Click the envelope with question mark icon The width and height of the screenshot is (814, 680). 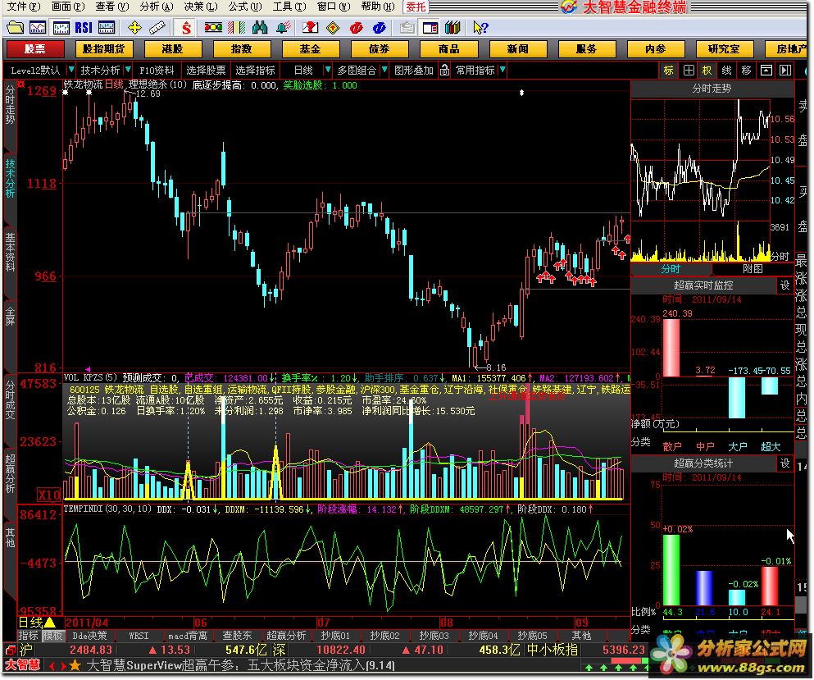pos(310,28)
